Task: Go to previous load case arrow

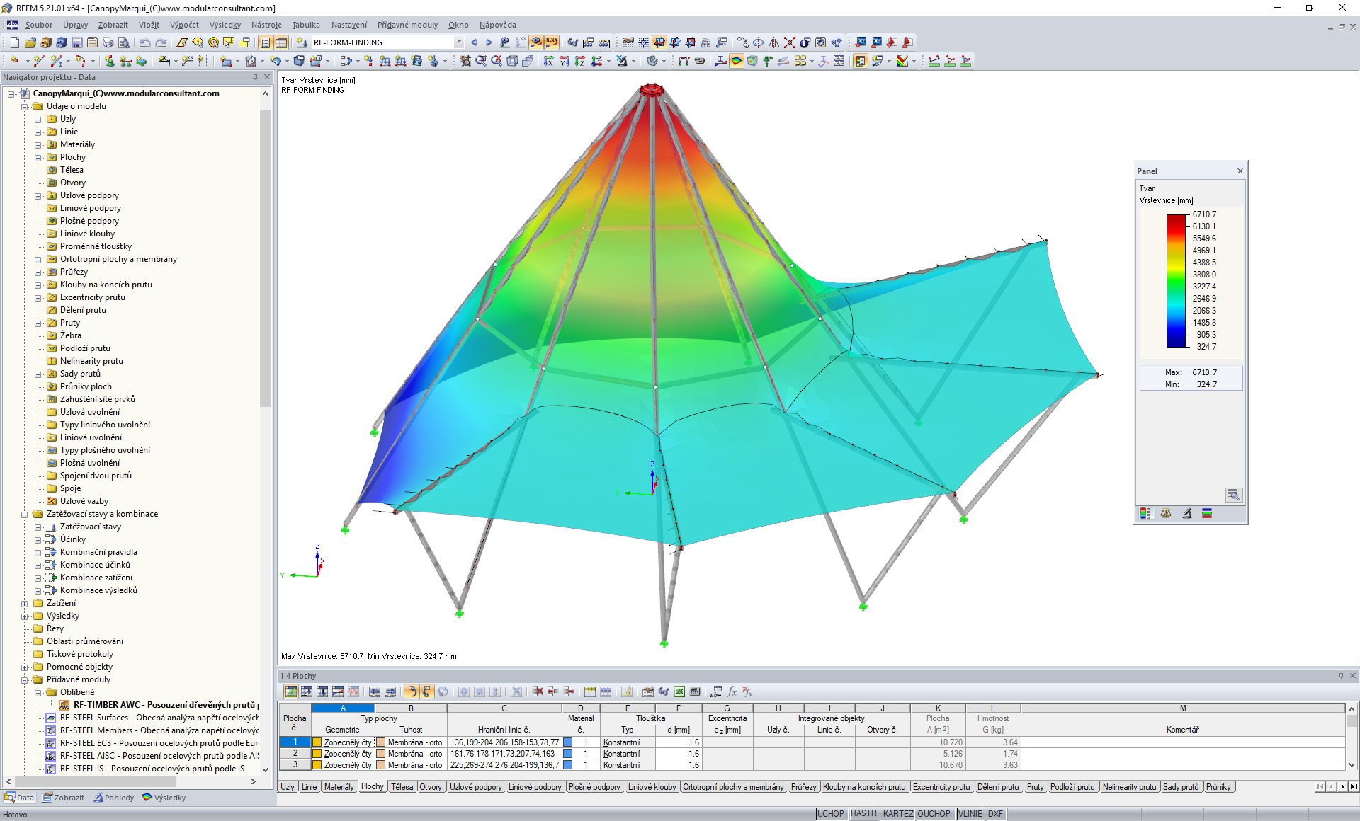Action: tap(474, 42)
